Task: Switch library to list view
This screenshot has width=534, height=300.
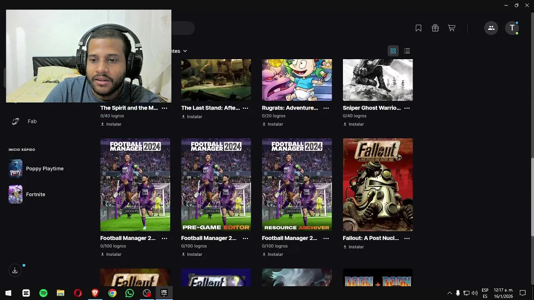Action: point(407,51)
